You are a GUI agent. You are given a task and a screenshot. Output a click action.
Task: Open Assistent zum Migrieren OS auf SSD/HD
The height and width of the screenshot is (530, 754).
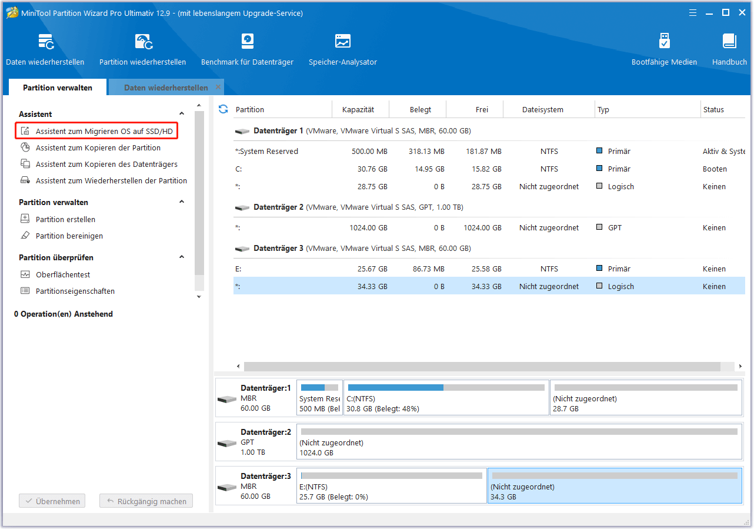(x=104, y=131)
